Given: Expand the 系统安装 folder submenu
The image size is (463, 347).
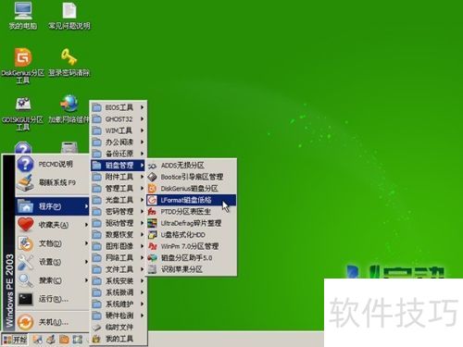Looking at the screenshot, I should point(119,281).
